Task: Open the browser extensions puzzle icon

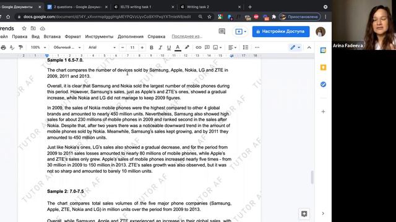Action: (273, 17)
